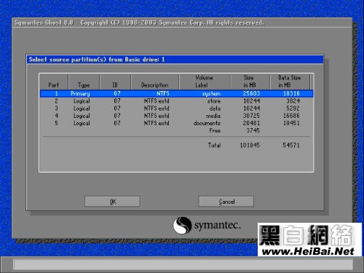Image resolution: width=364 pixels, height=273 pixels.
Task: Click the Type column header
Action: [x=84, y=82]
